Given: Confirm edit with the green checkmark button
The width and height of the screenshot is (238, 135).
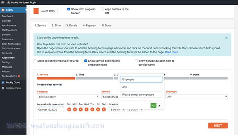Looking at the screenshot, I should tap(153, 106).
